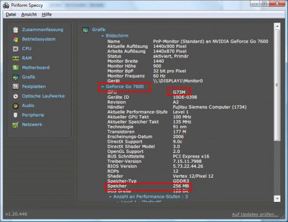
Task: Click the GDDR3 memory type value
Action: pos(181,181)
